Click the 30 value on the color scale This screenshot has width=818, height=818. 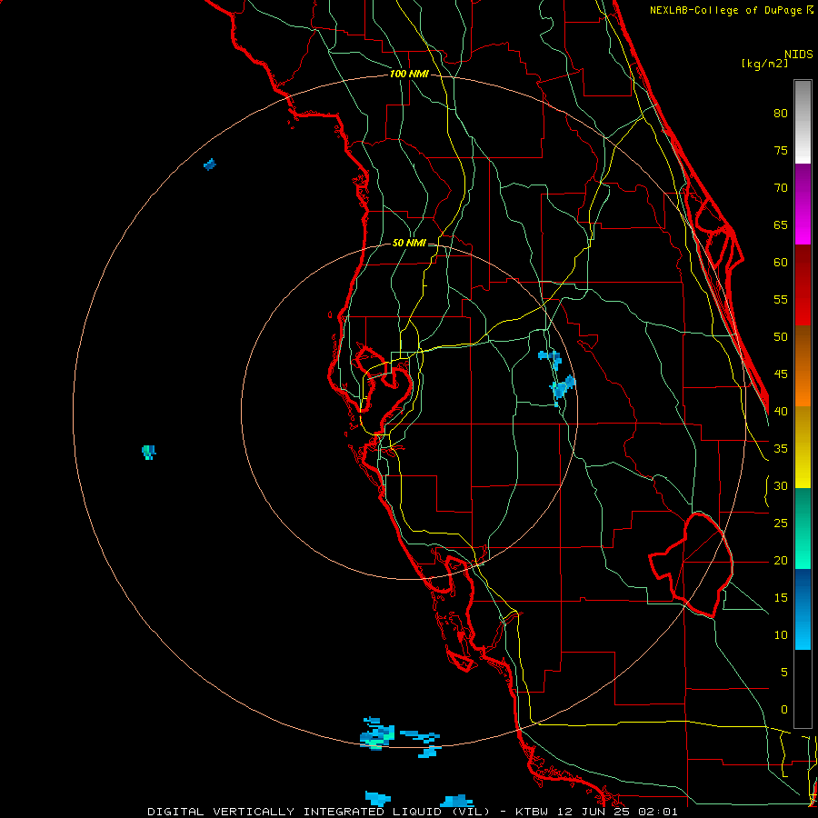(781, 486)
